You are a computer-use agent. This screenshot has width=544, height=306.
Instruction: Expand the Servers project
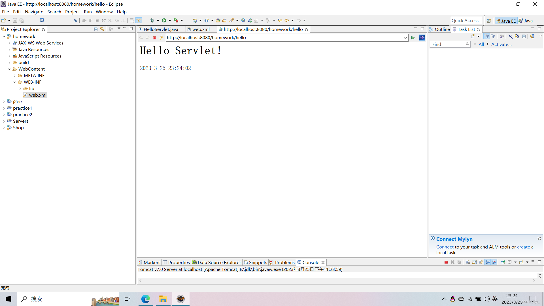(x=4, y=121)
